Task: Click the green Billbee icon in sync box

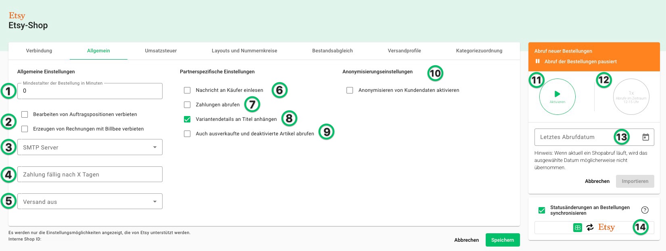Action: pos(578,228)
